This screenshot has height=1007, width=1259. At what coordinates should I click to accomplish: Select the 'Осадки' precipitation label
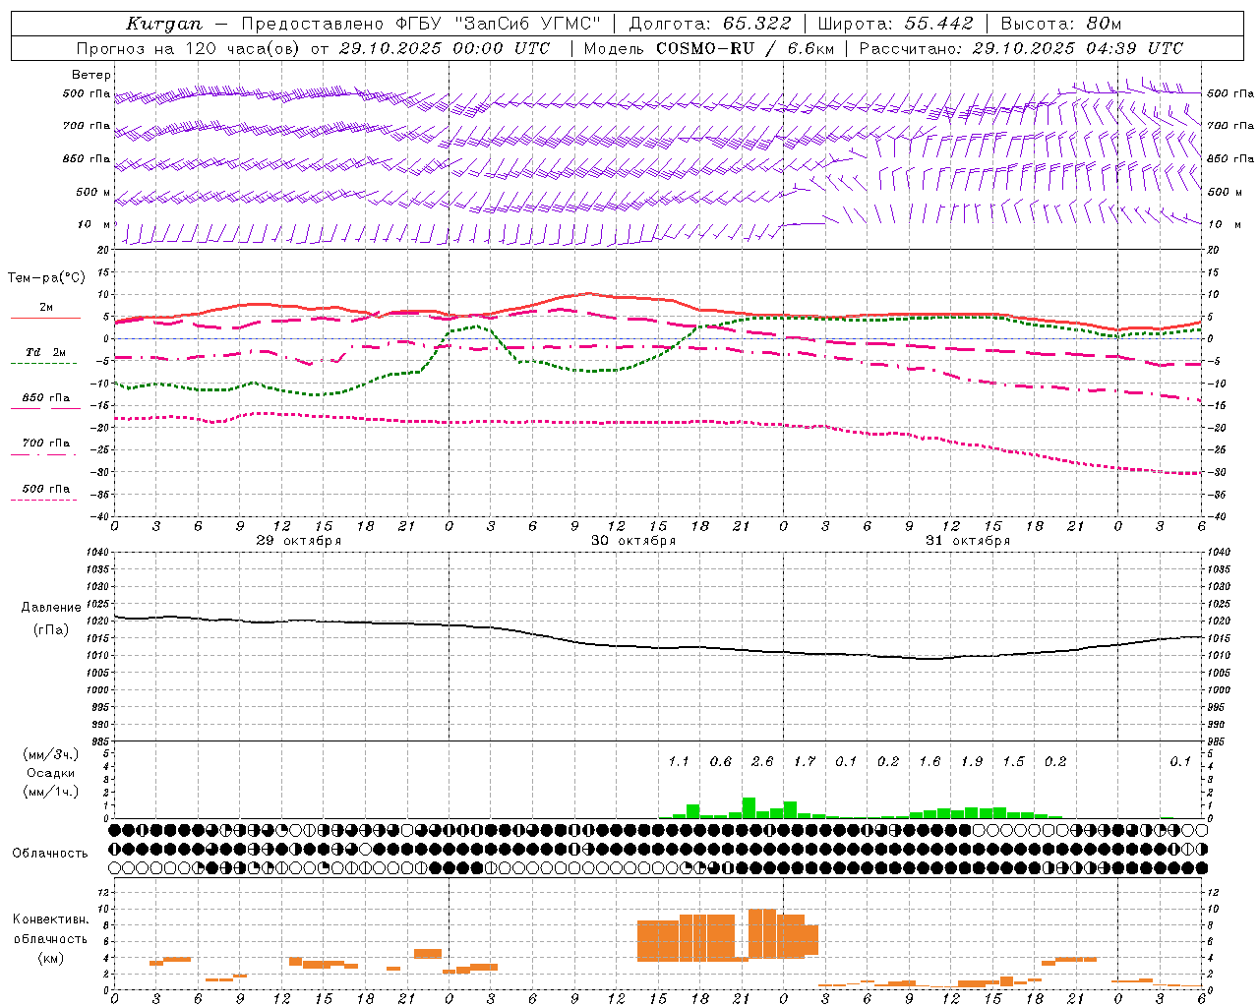[x=51, y=773]
